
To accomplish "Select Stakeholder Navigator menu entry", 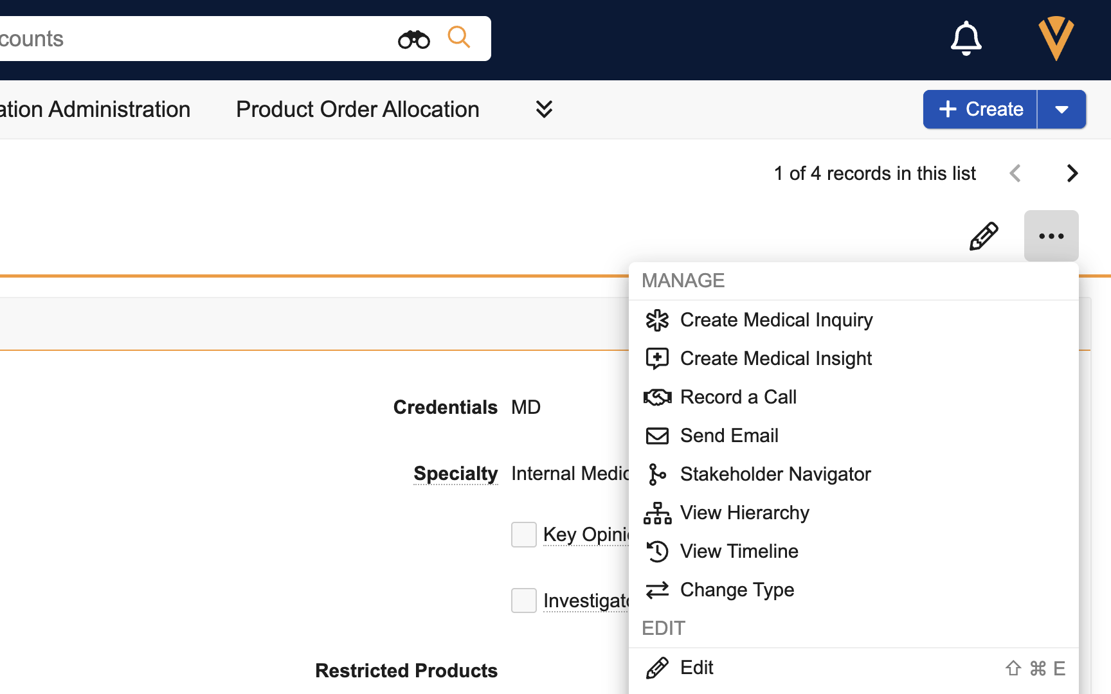I will click(x=775, y=474).
